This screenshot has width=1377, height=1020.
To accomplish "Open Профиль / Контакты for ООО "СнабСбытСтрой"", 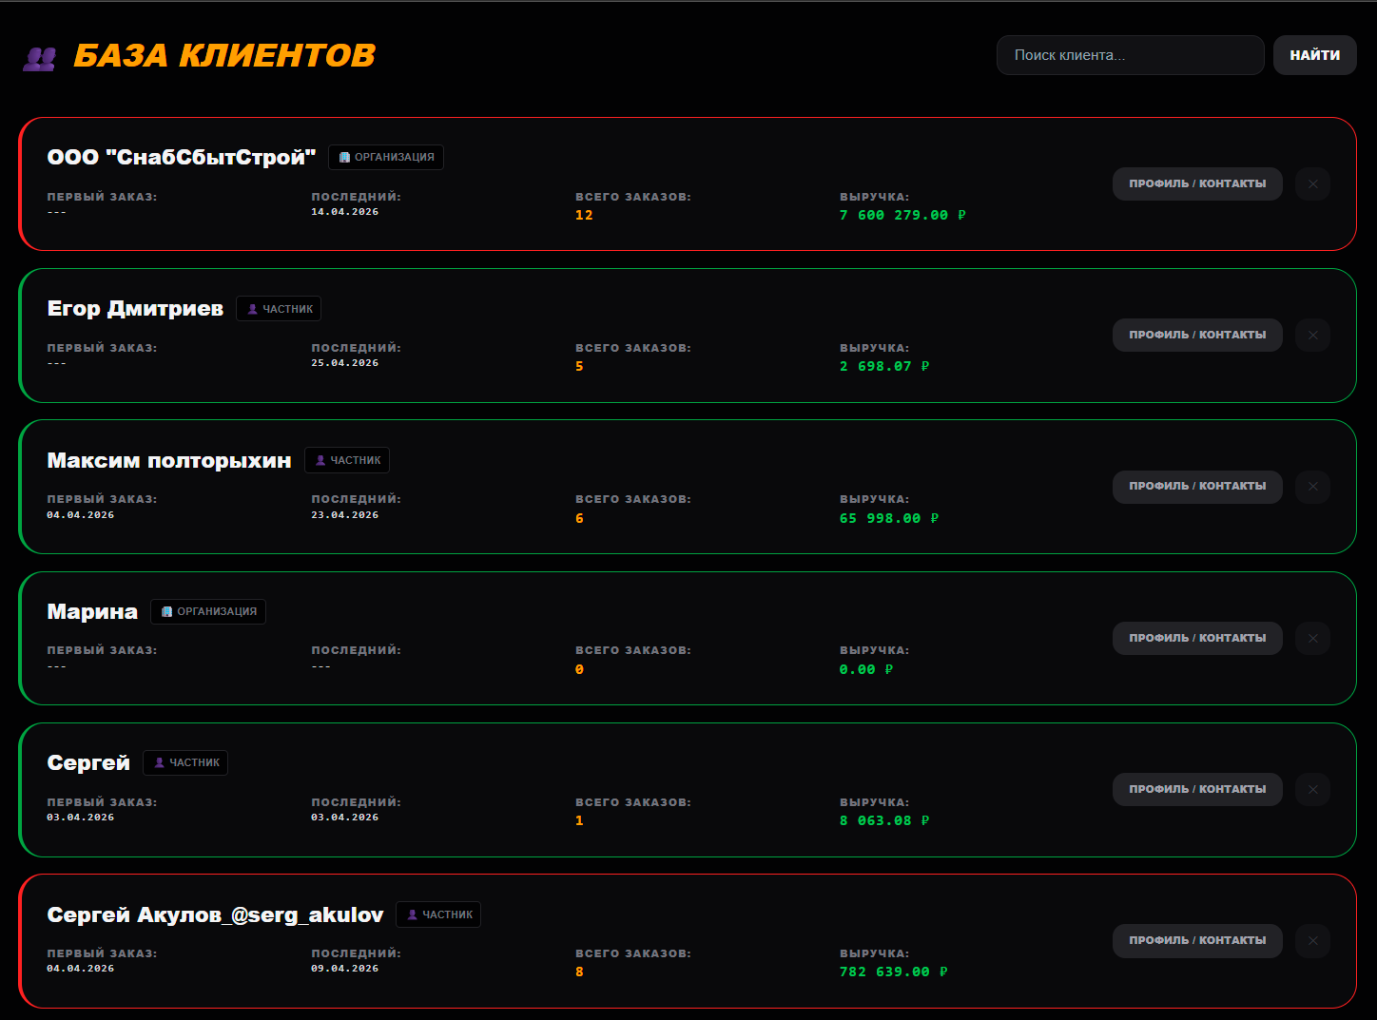I will click(1197, 184).
